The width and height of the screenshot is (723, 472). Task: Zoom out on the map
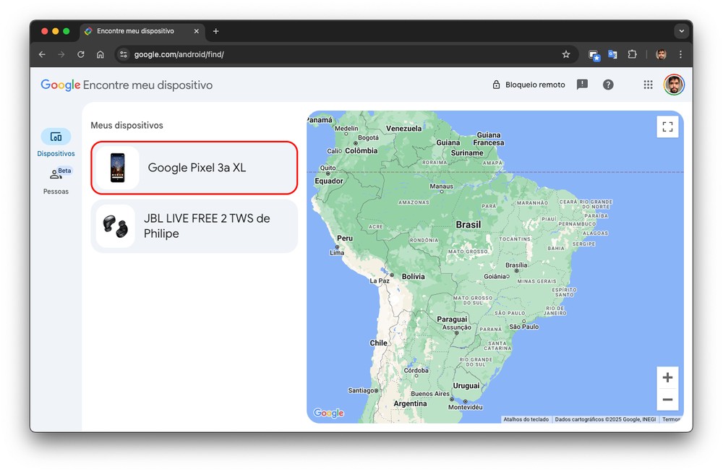coord(667,400)
